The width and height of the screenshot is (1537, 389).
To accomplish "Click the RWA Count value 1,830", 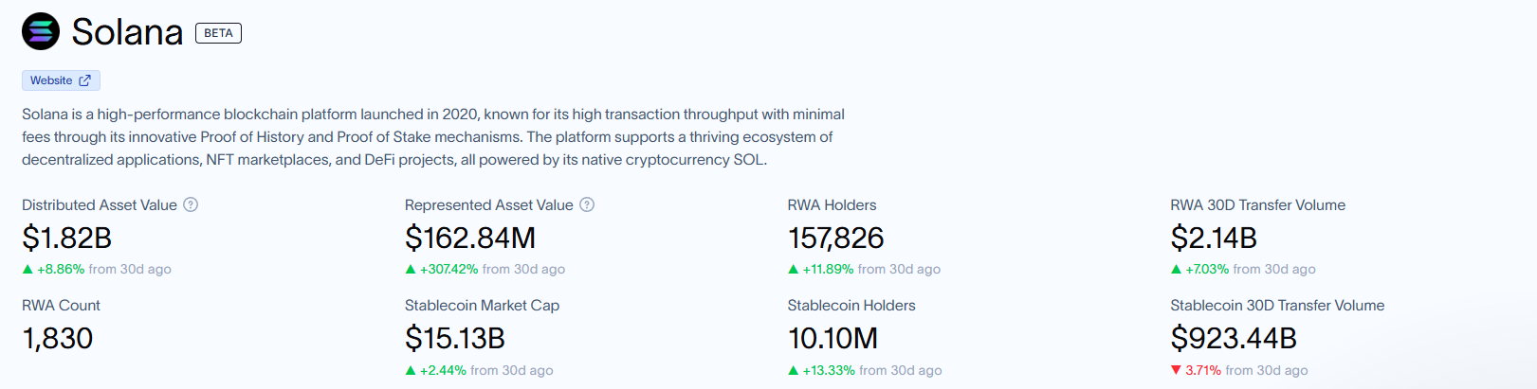I will tap(58, 338).
